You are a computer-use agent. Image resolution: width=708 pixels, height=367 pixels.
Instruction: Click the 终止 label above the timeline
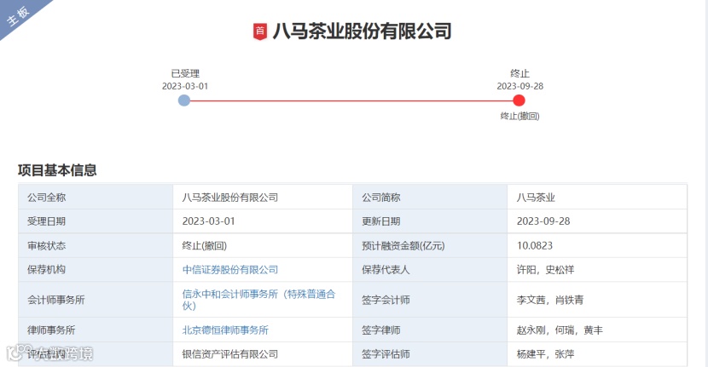(x=519, y=73)
